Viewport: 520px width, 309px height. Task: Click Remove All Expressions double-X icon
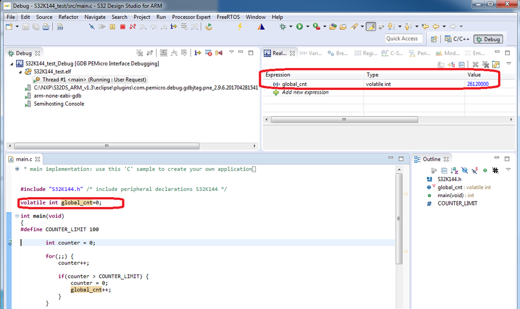[486, 65]
